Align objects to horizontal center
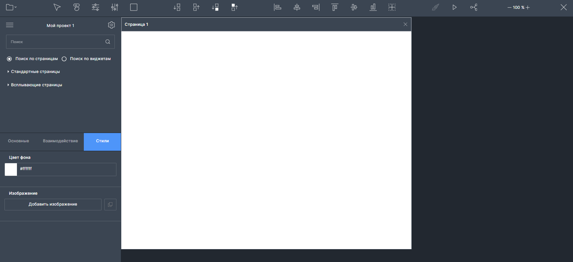 point(297,7)
